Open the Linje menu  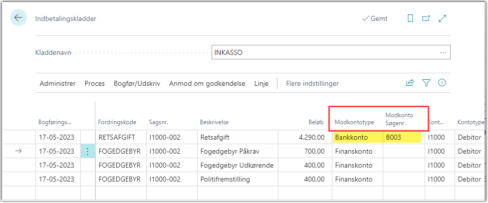pyautogui.click(x=261, y=83)
